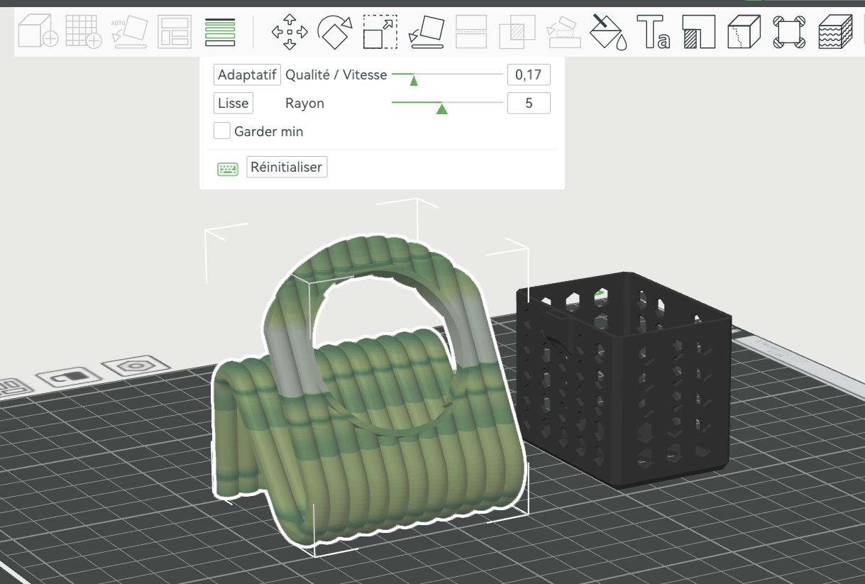
Task: Toggle the Variable layer height tool
Action: (x=219, y=32)
